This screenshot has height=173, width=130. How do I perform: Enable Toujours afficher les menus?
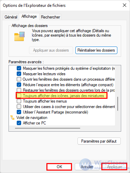19,101
